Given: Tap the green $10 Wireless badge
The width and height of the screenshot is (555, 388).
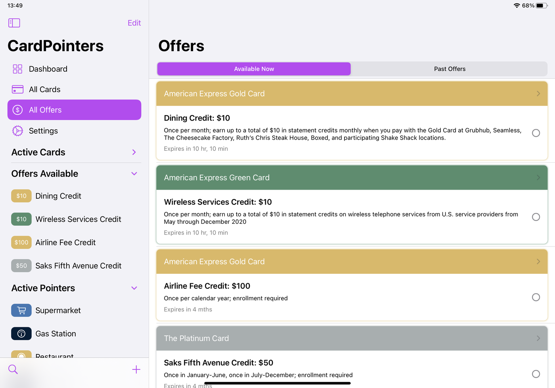Looking at the screenshot, I should (x=21, y=219).
